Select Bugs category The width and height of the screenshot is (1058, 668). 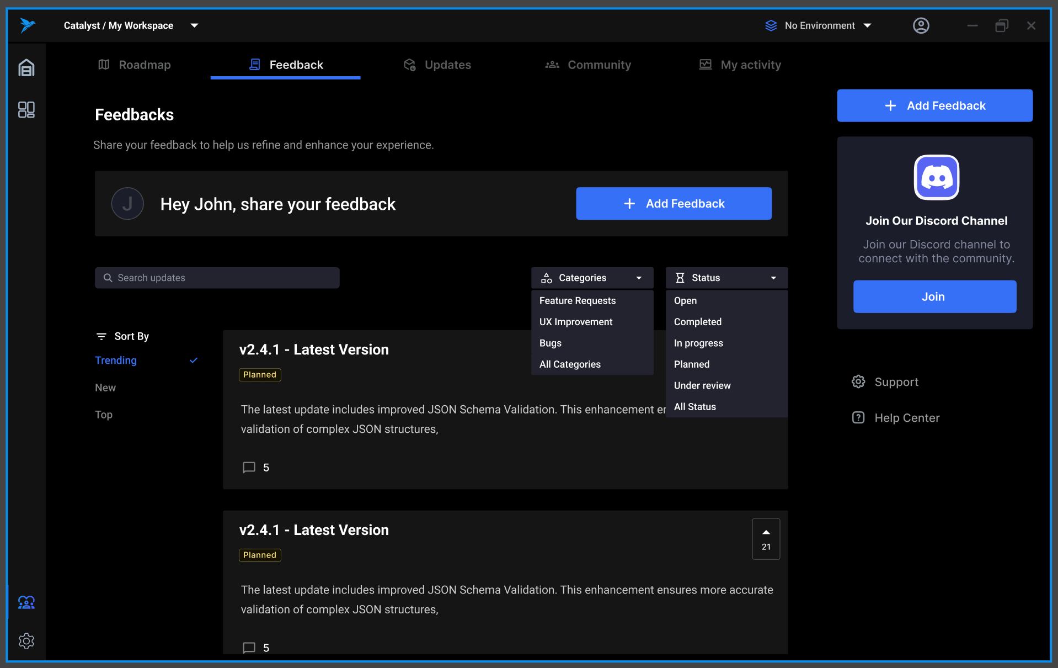[592, 343]
